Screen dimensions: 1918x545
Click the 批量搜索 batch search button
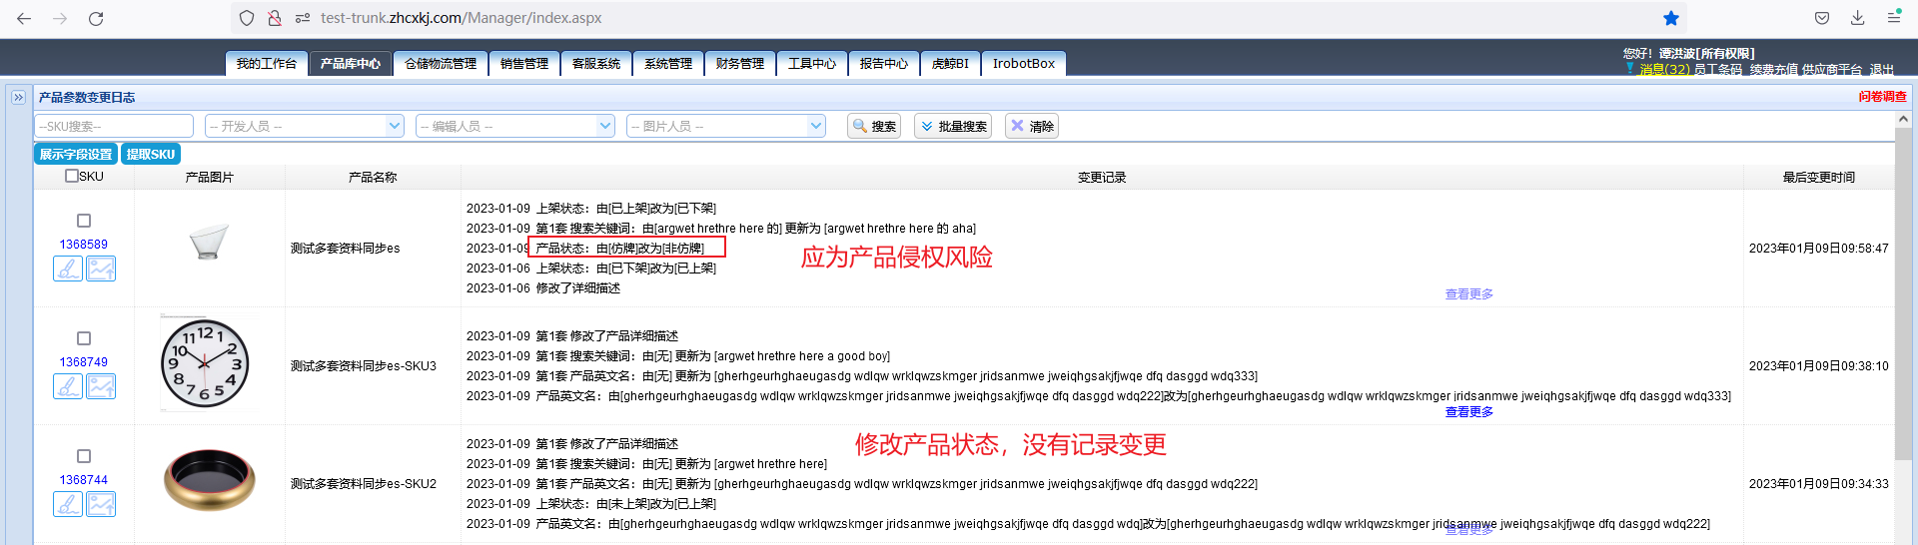[953, 126]
